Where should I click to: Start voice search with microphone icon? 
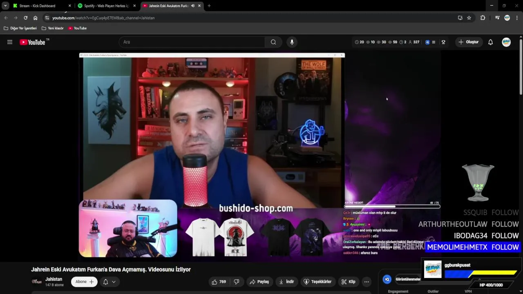tap(292, 42)
